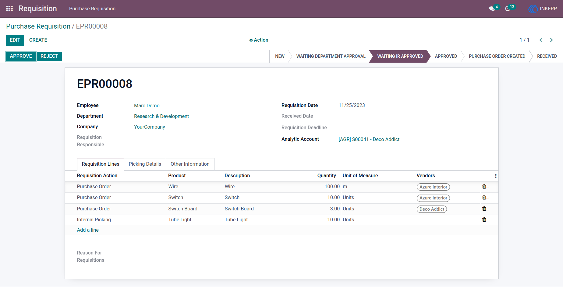Click the Azure Interior vendor tag on Wire row

coord(433,187)
